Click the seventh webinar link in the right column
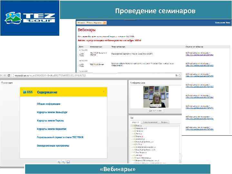Viewport: 232px width, 174px height. tap(199, 119)
